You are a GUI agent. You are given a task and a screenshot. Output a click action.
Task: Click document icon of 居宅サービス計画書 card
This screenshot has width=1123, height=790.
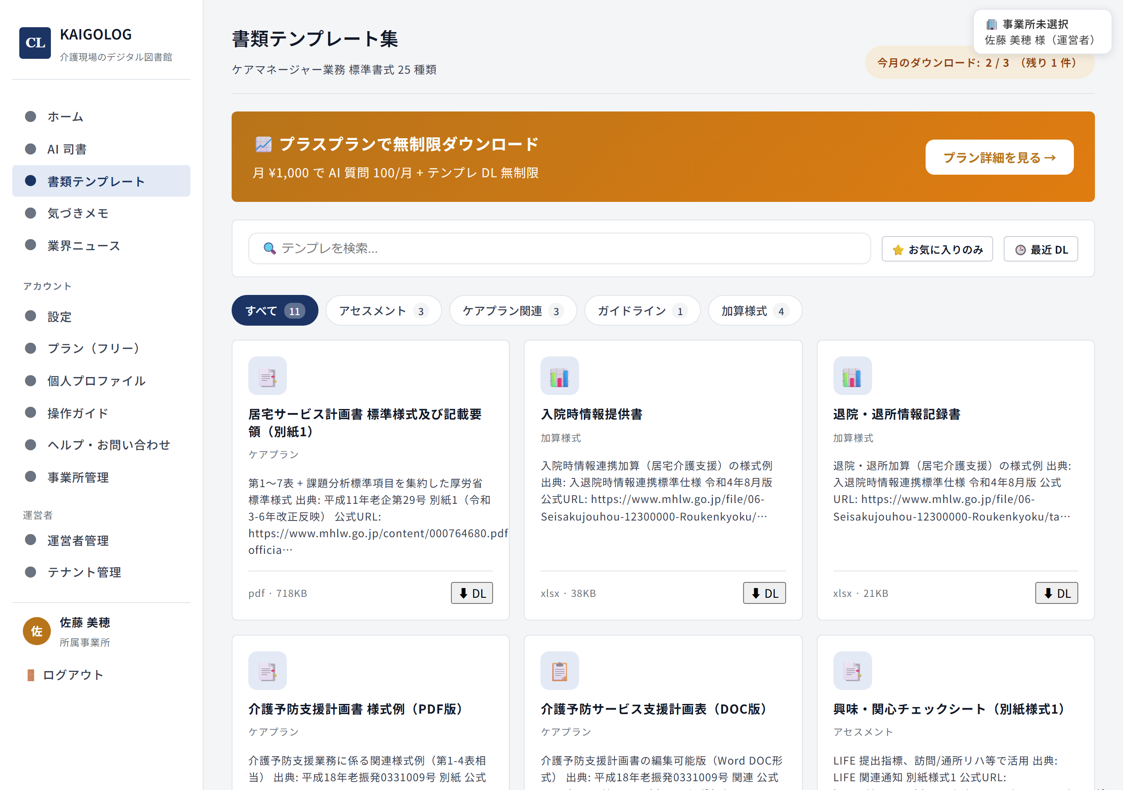click(x=267, y=375)
